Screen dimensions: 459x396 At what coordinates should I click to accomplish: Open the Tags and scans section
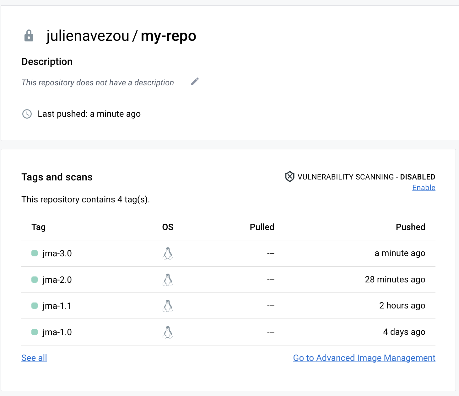[x=57, y=177]
